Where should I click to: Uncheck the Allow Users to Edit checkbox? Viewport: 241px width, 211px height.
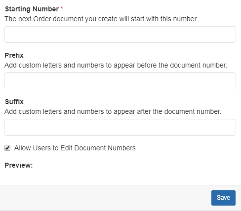point(7,148)
